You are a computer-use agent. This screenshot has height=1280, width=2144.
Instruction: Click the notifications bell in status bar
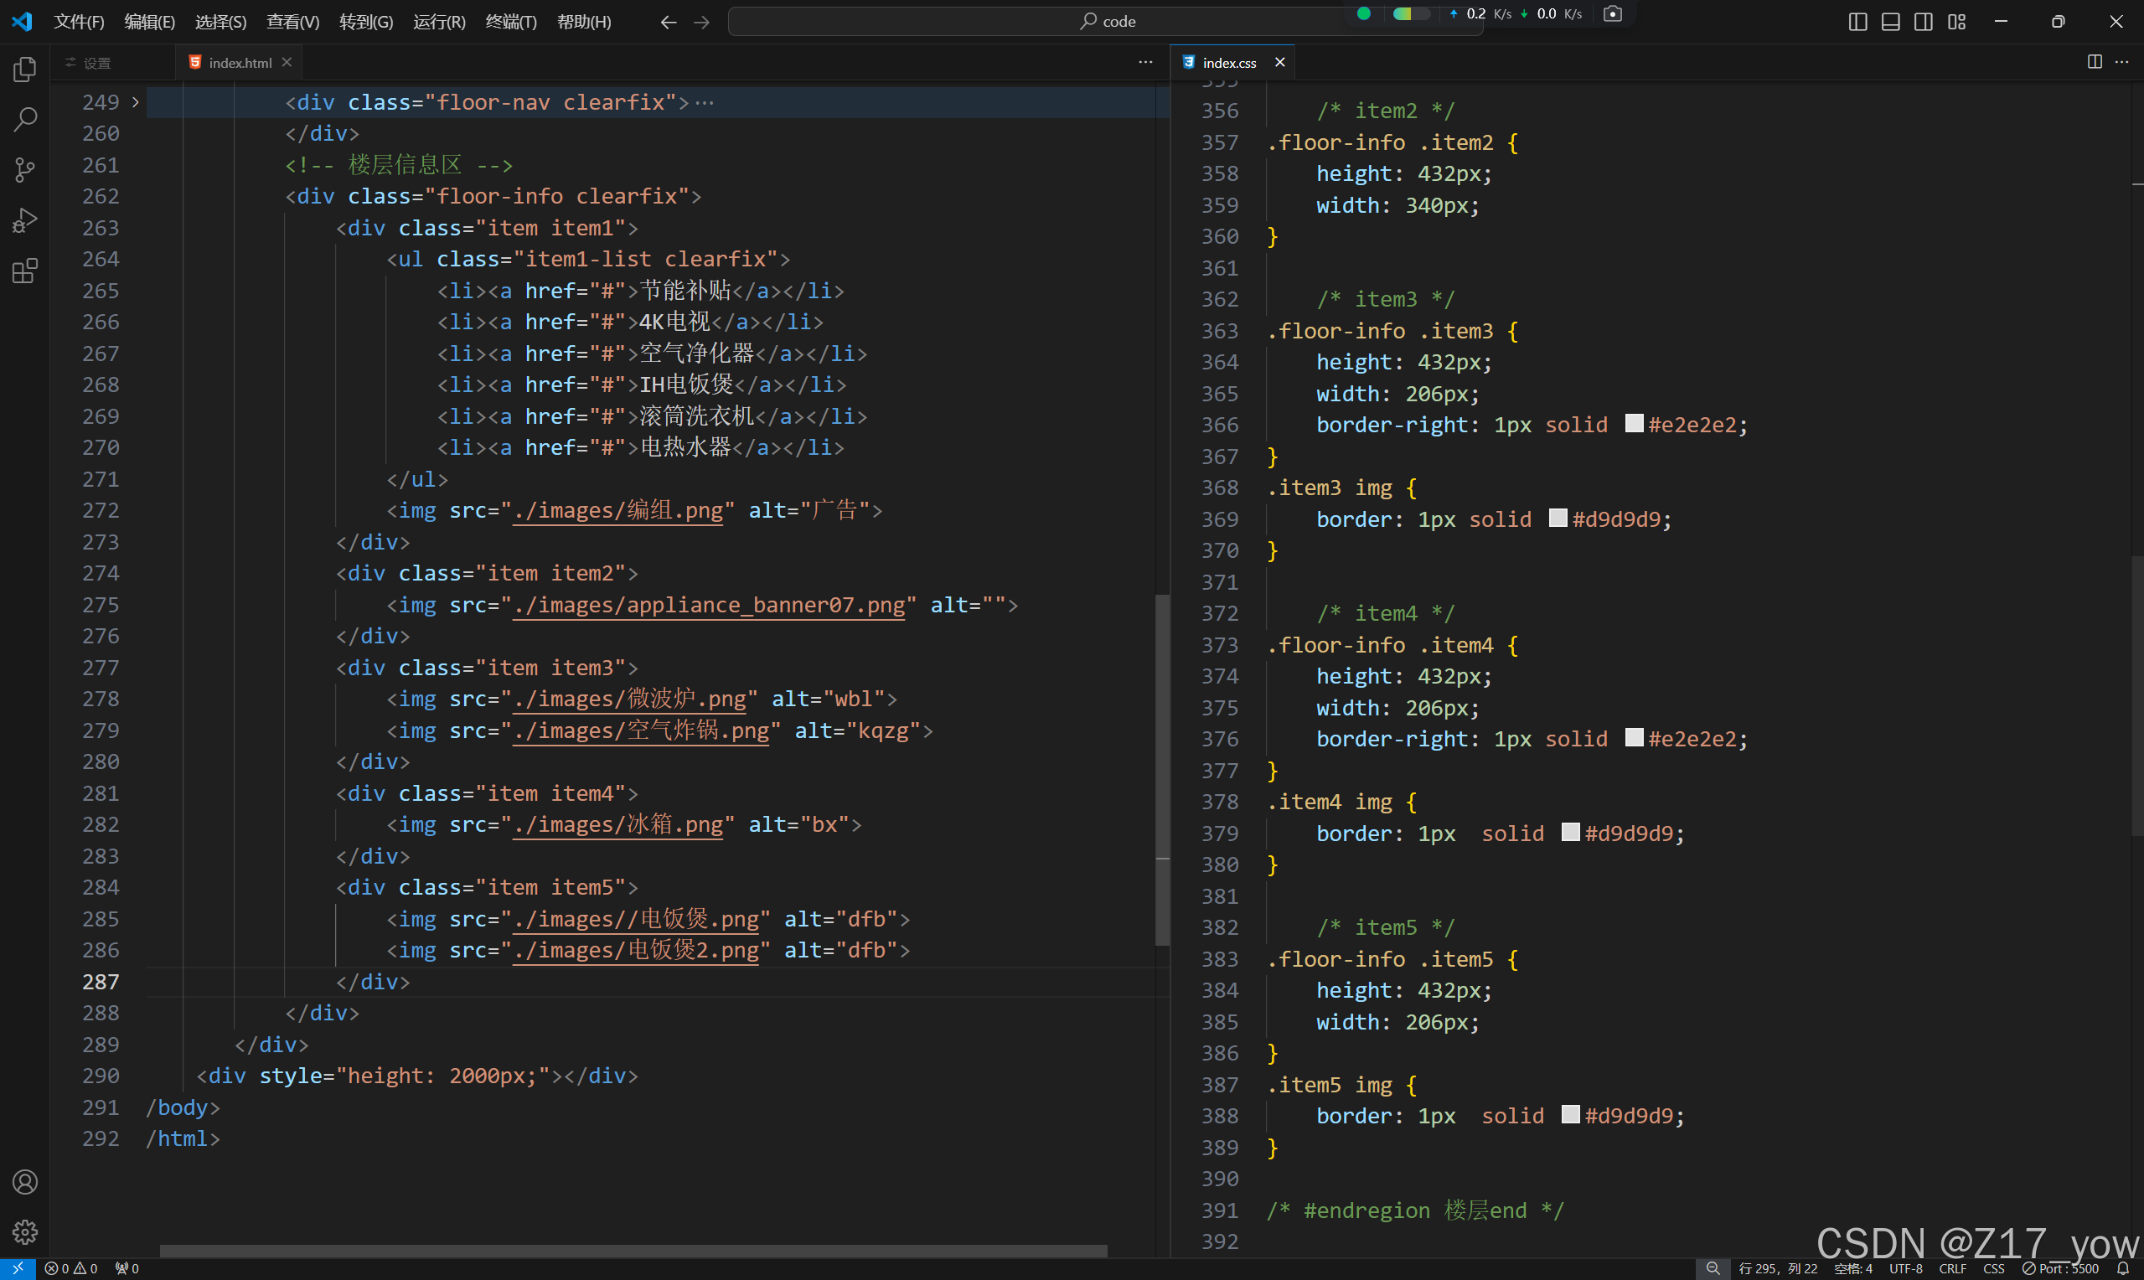click(2123, 1269)
